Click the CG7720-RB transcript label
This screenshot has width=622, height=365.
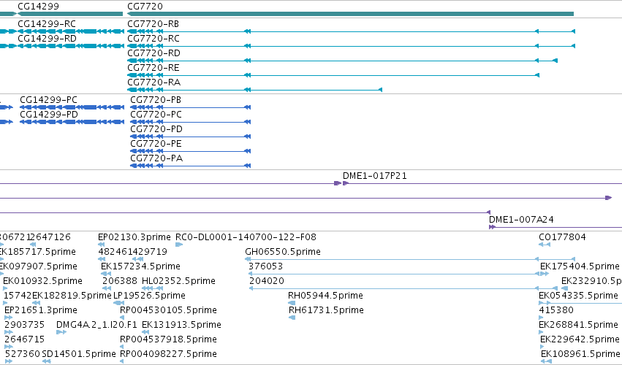tap(153, 24)
